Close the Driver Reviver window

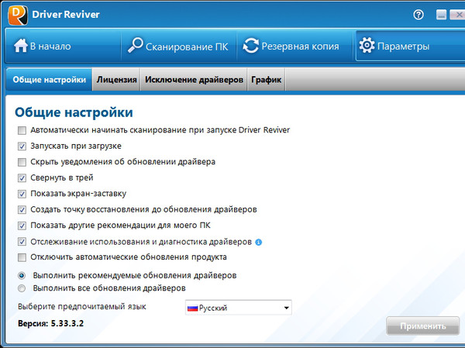point(457,15)
